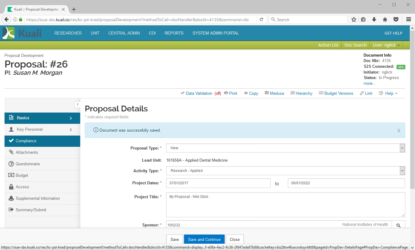Viewport: 415px width, 250px height.
Task: Go to the Attachments section
Action: click(x=27, y=152)
